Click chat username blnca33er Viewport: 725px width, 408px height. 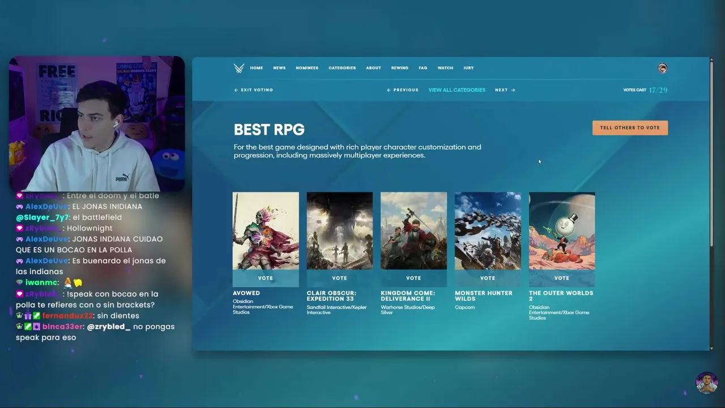click(x=63, y=327)
